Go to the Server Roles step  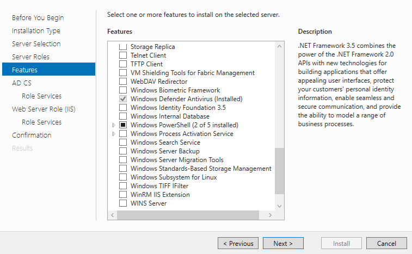point(30,57)
